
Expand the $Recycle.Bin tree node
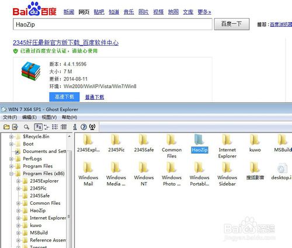[11, 137]
